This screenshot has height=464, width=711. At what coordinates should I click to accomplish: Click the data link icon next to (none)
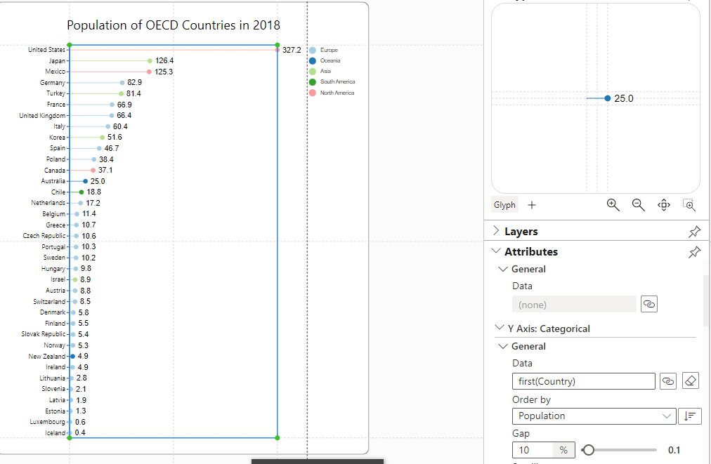[x=649, y=304]
